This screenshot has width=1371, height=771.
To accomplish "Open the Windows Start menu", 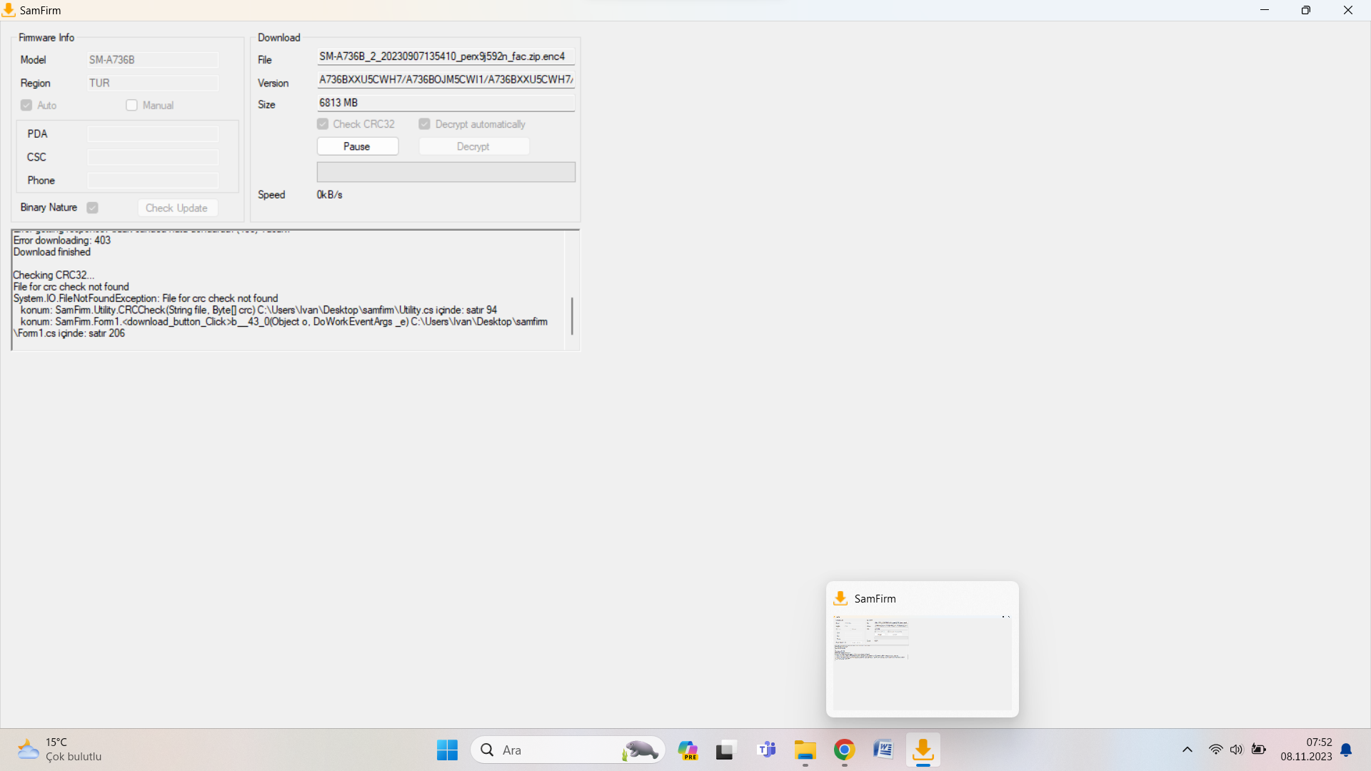I will [x=447, y=750].
